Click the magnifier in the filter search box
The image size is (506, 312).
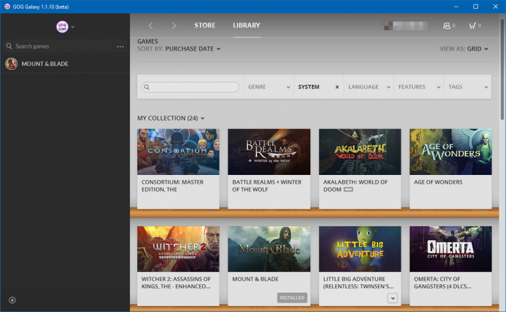[147, 87]
